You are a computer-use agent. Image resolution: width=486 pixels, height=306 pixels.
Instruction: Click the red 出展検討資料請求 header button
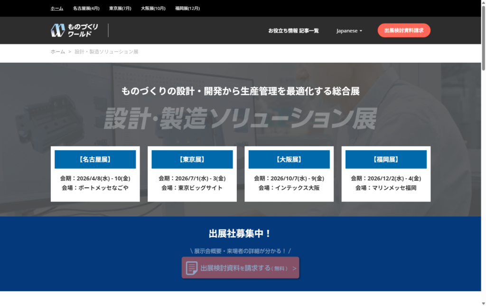tap(404, 30)
